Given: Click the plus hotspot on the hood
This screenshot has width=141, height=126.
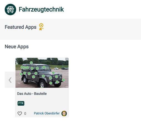Looking at the screenshot, I should [53, 73].
